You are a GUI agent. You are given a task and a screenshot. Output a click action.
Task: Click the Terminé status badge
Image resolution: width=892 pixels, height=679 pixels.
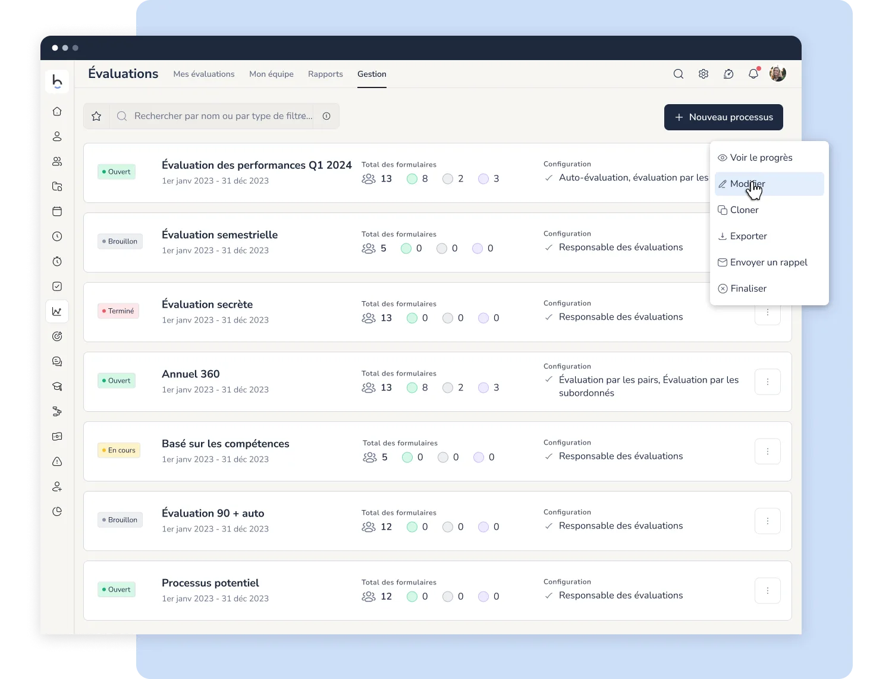(x=118, y=311)
